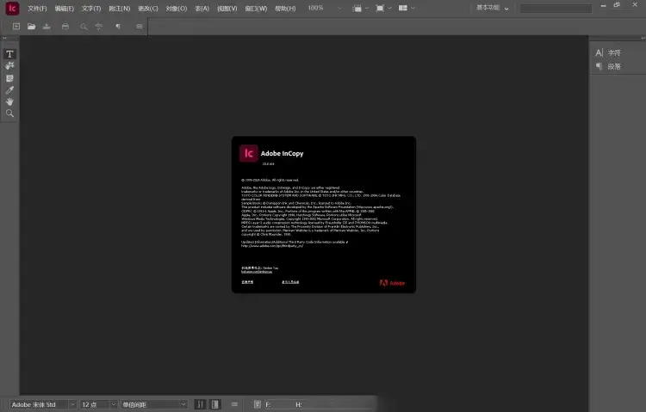The height and width of the screenshot is (412, 646).
Task: Toggle the show hidden characters pilcrow icon
Action: point(117,27)
